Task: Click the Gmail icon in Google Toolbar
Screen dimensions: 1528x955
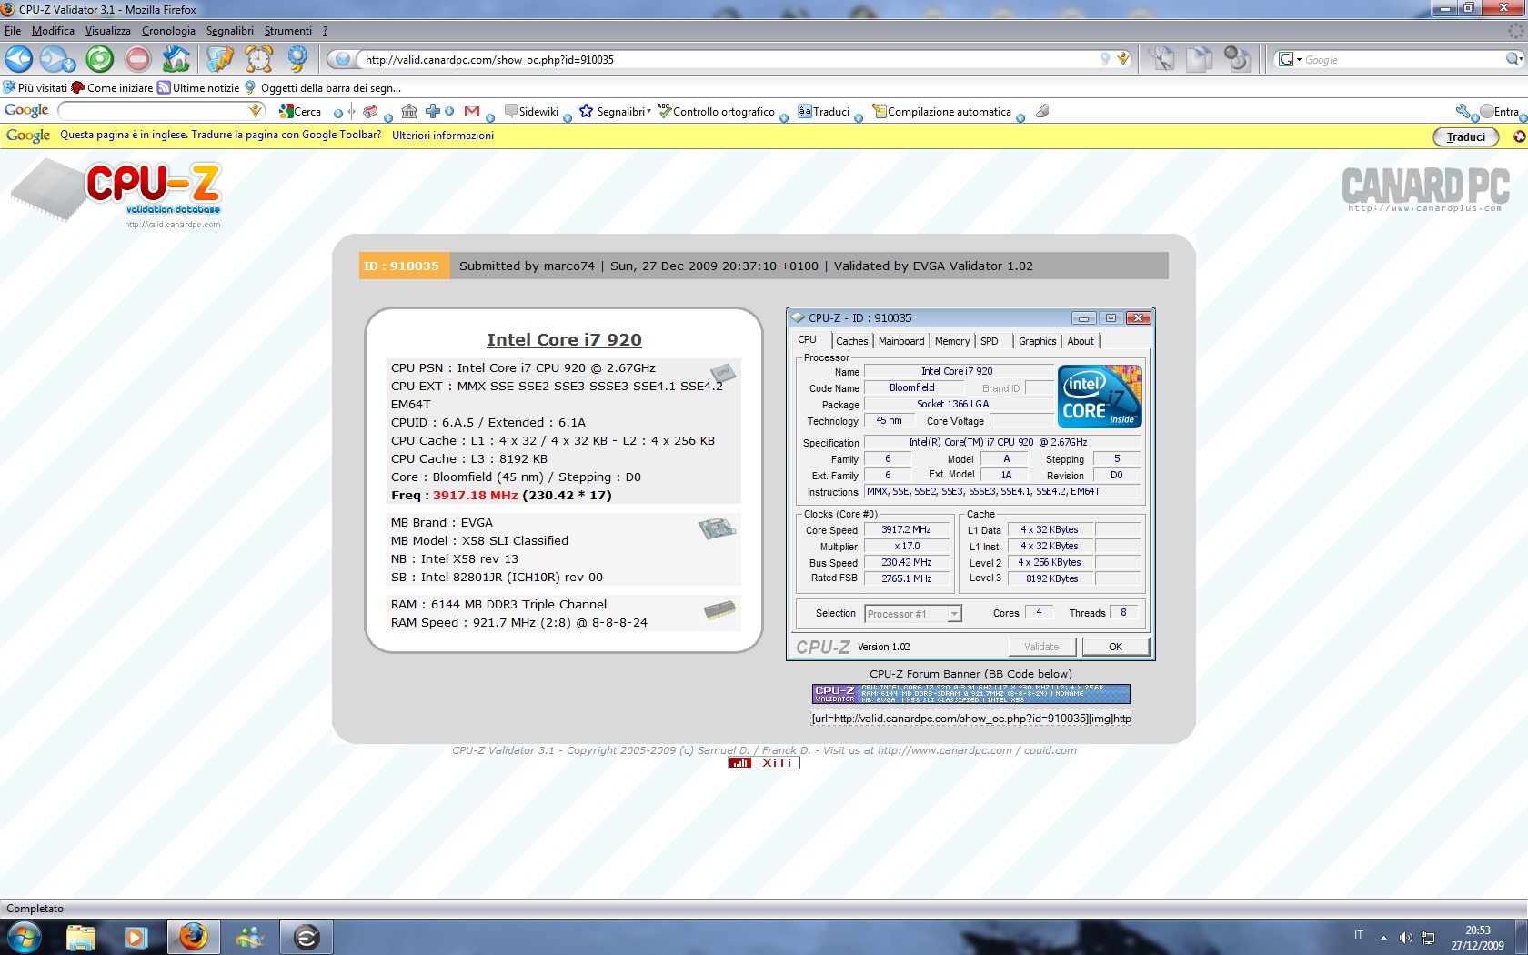Action: [471, 111]
